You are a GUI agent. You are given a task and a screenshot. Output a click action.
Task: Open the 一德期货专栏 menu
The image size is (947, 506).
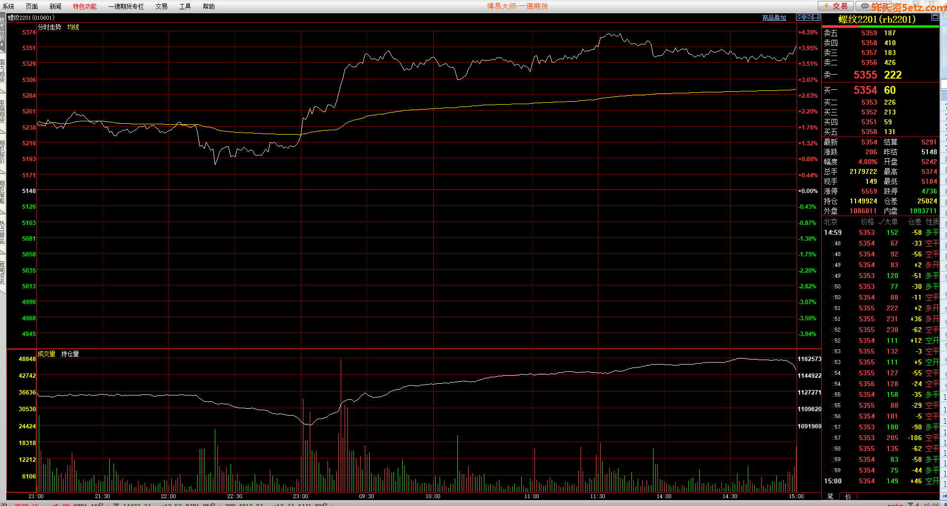tap(126, 6)
